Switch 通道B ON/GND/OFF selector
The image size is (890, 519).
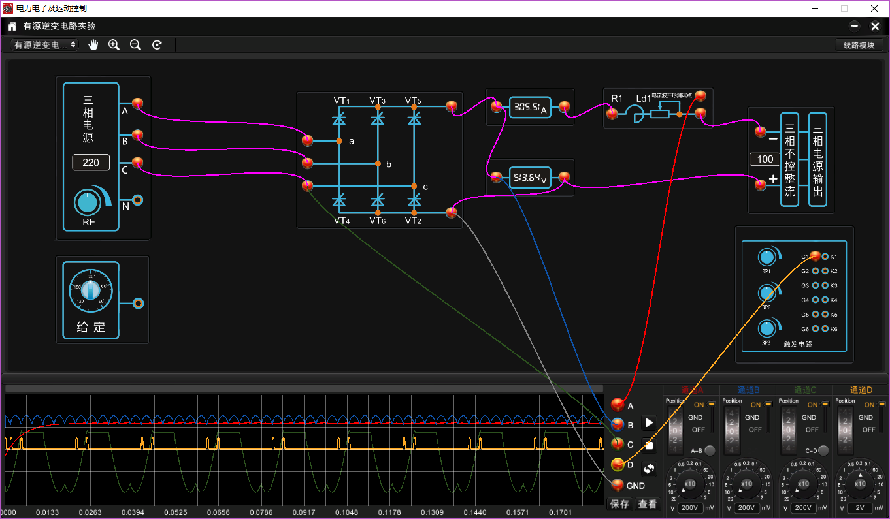point(769,418)
